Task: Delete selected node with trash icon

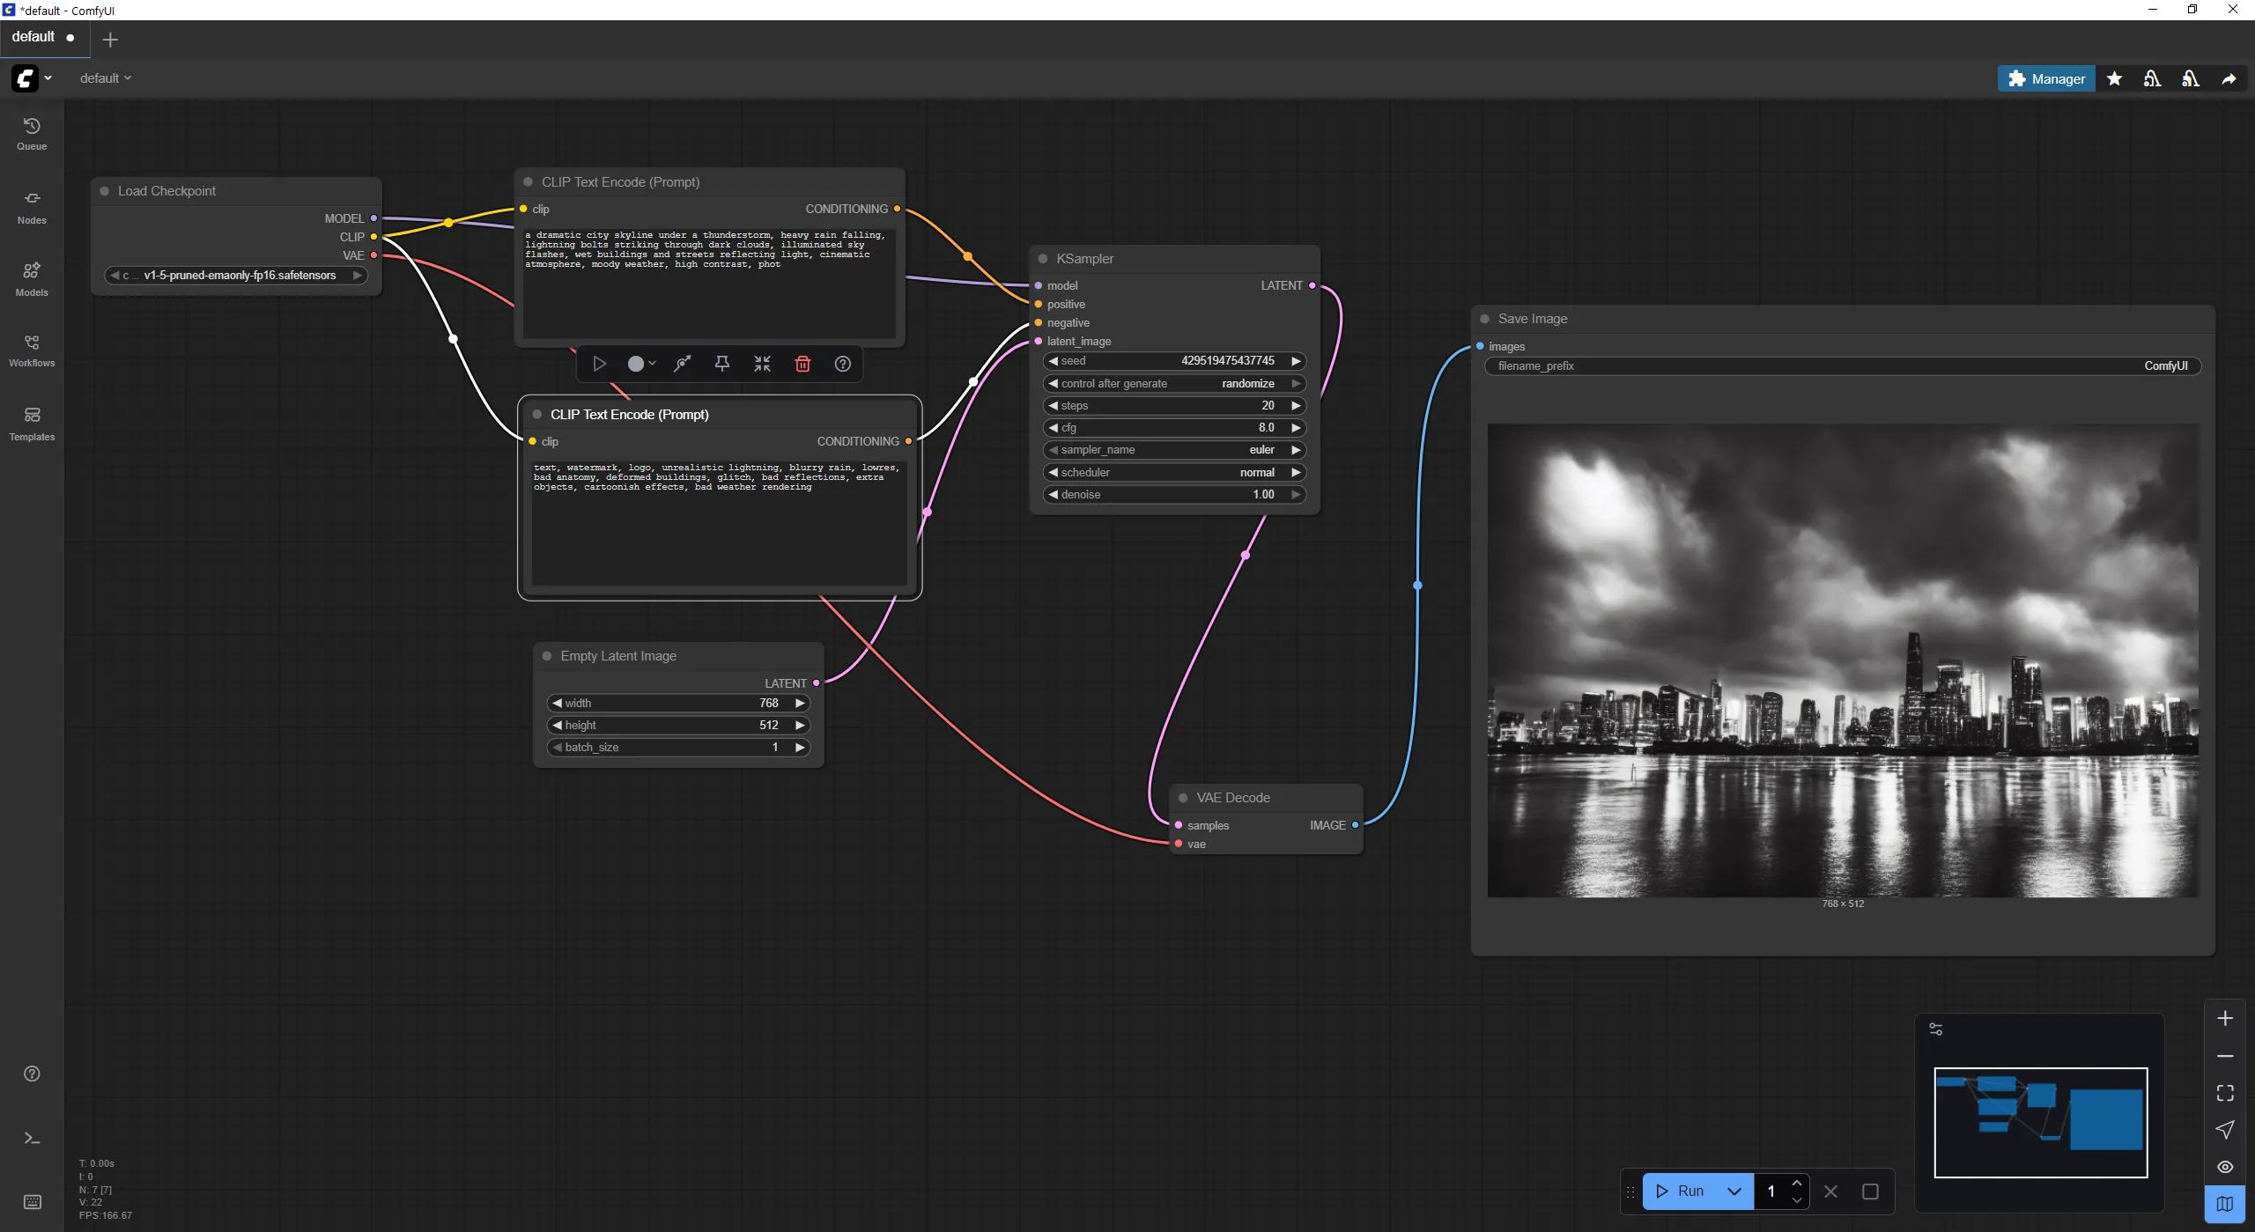Action: (802, 364)
